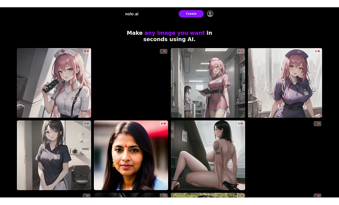Go to nolo.ai home logo
Viewport: 339px width, 205px height.
click(132, 14)
